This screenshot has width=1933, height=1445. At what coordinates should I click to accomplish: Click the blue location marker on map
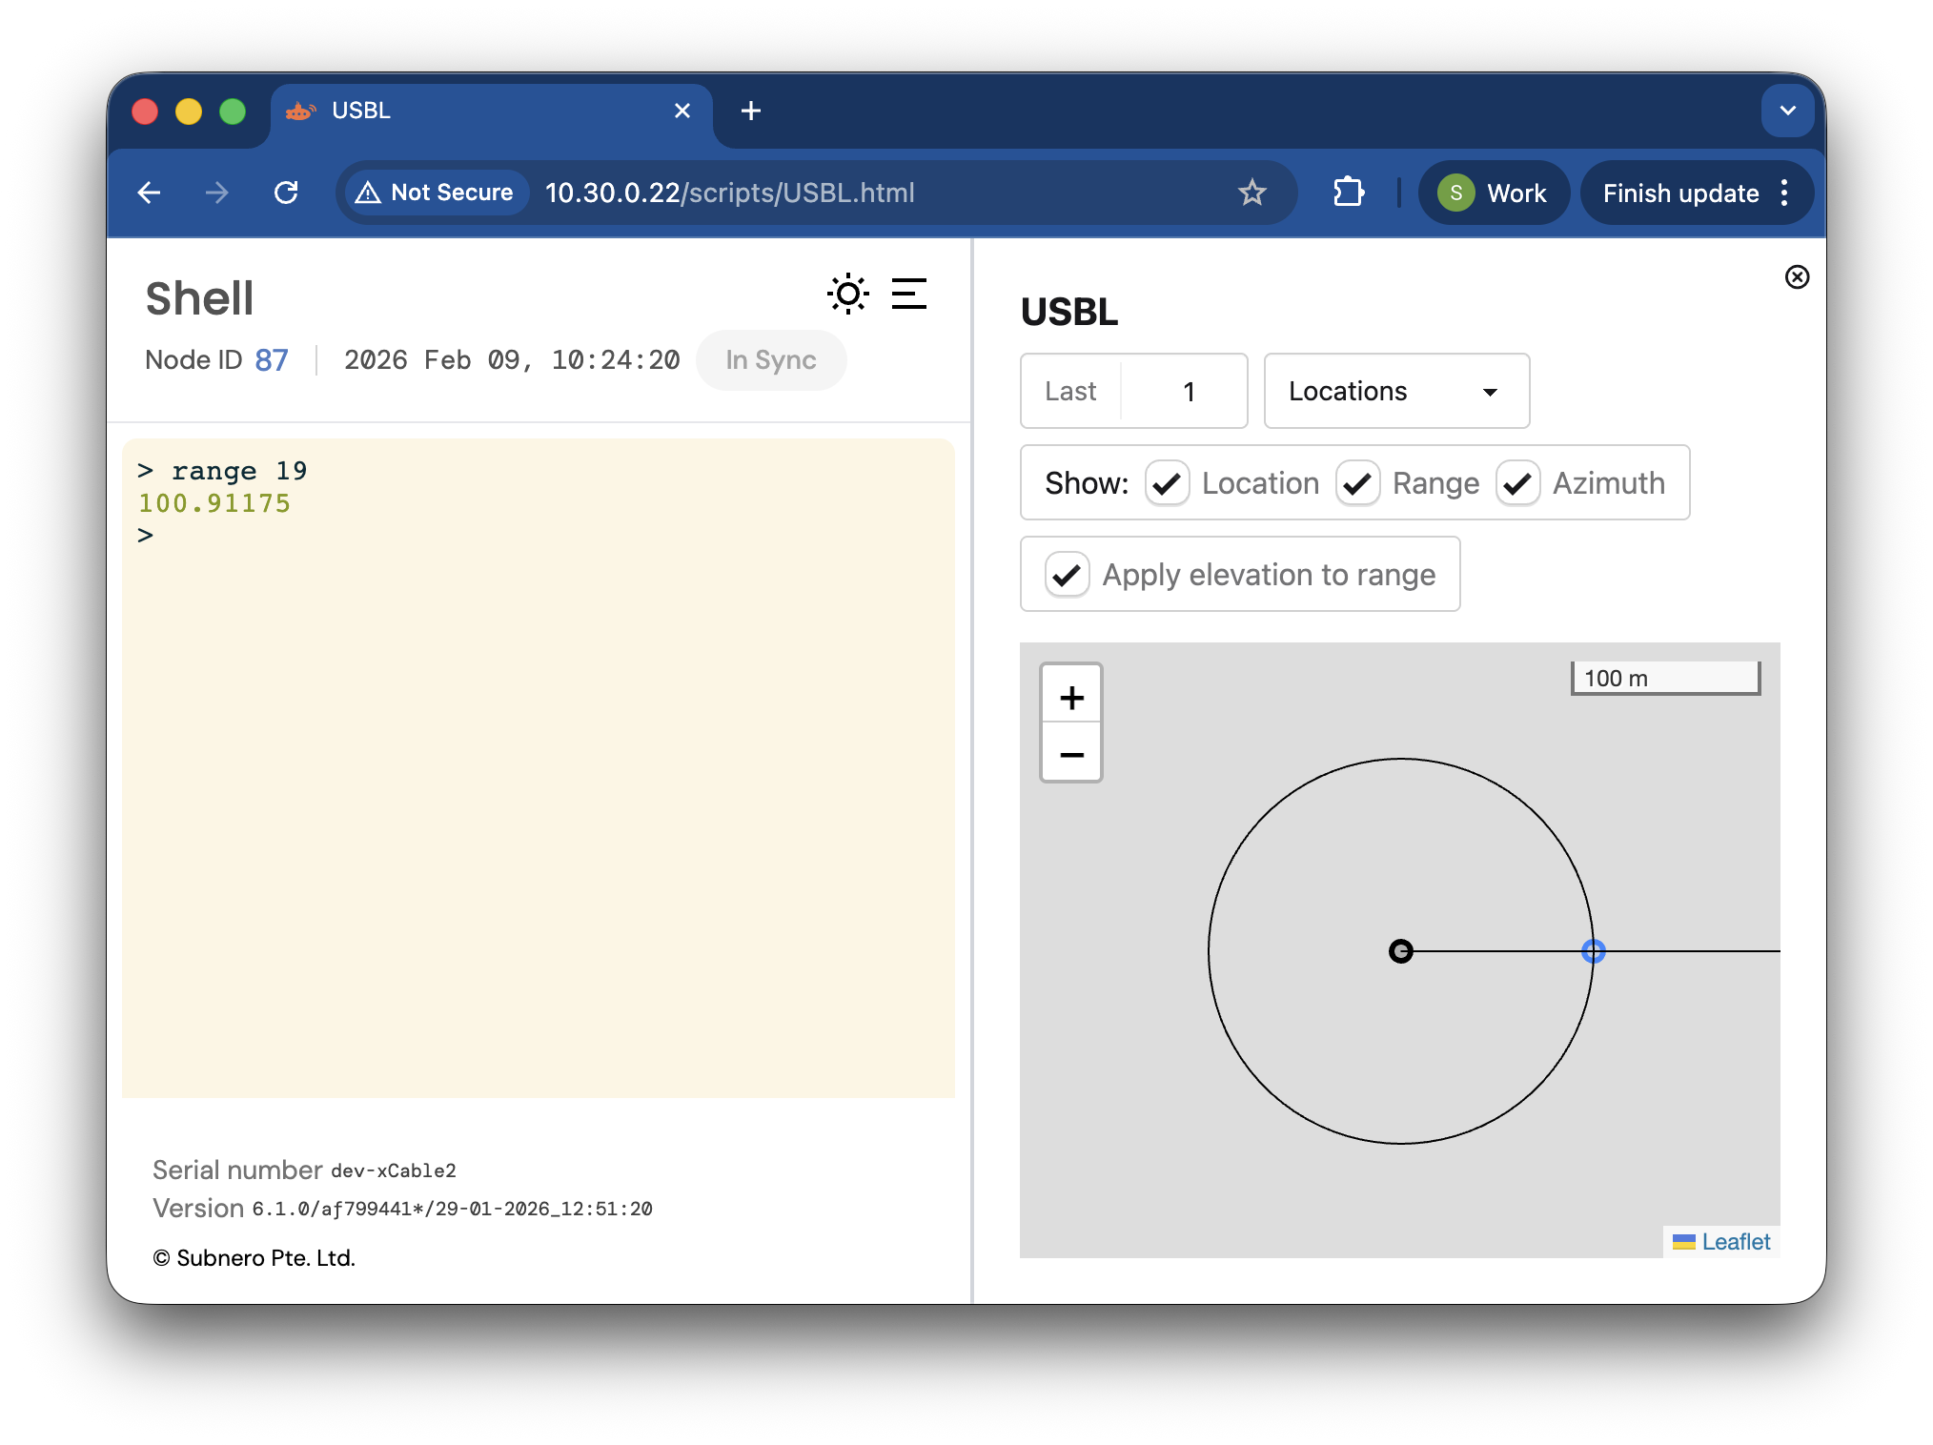coord(1593,951)
